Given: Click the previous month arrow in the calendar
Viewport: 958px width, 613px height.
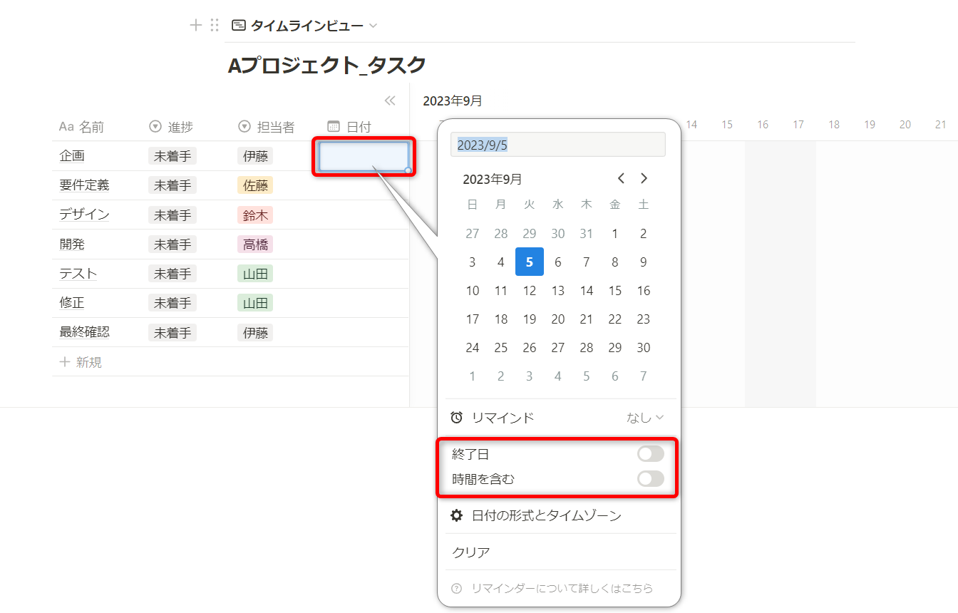Looking at the screenshot, I should click(621, 178).
